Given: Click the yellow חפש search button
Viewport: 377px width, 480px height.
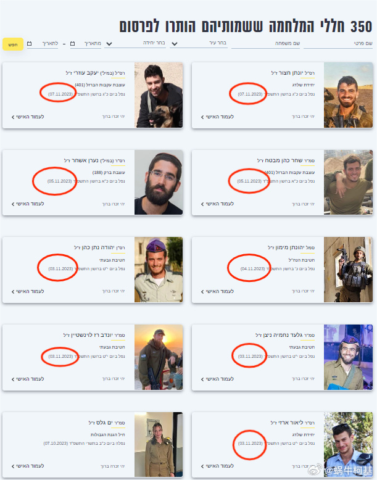Looking at the screenshot, I should [13, 44].
